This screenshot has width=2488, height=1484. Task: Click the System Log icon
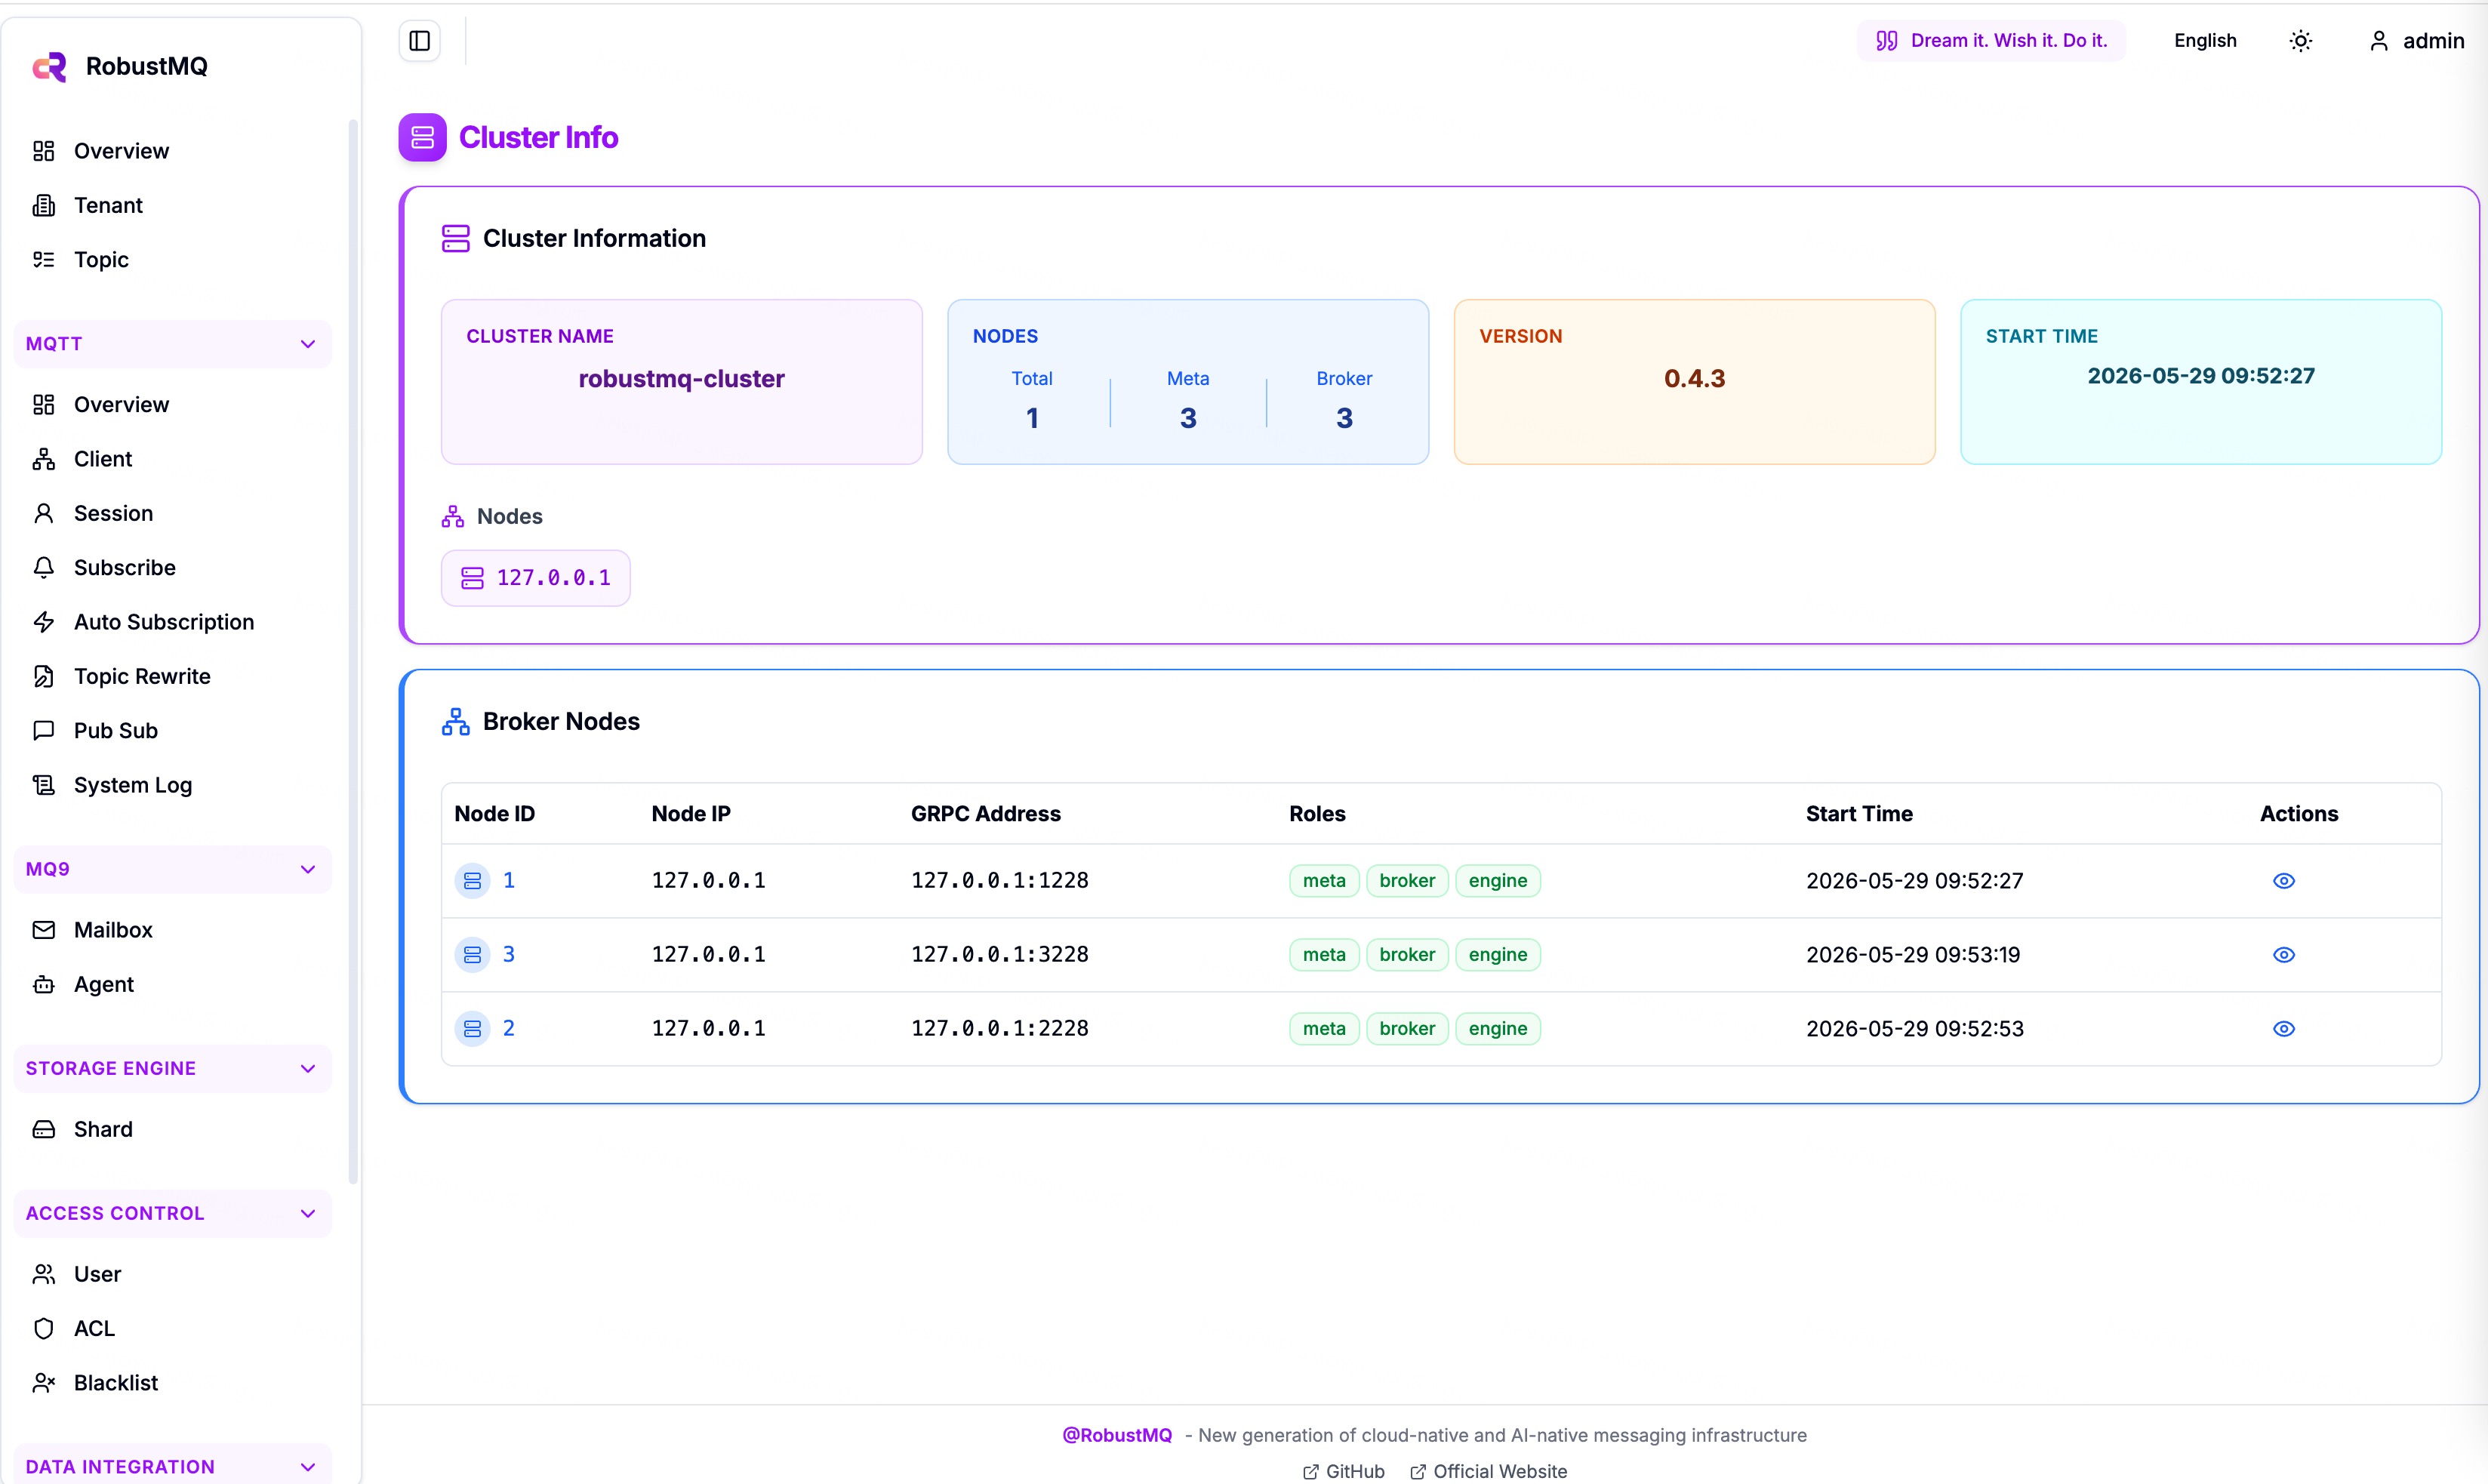(x=44, y=785)
